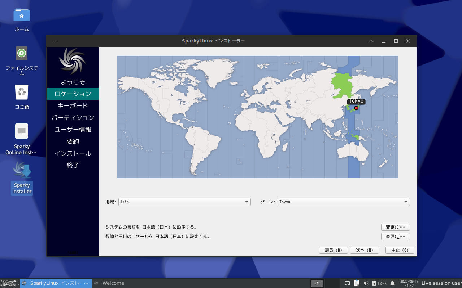This screenshot has width=462, height=288.
Task: Click the volume speaker icon in the tray
Action: [x=366, y=283]
